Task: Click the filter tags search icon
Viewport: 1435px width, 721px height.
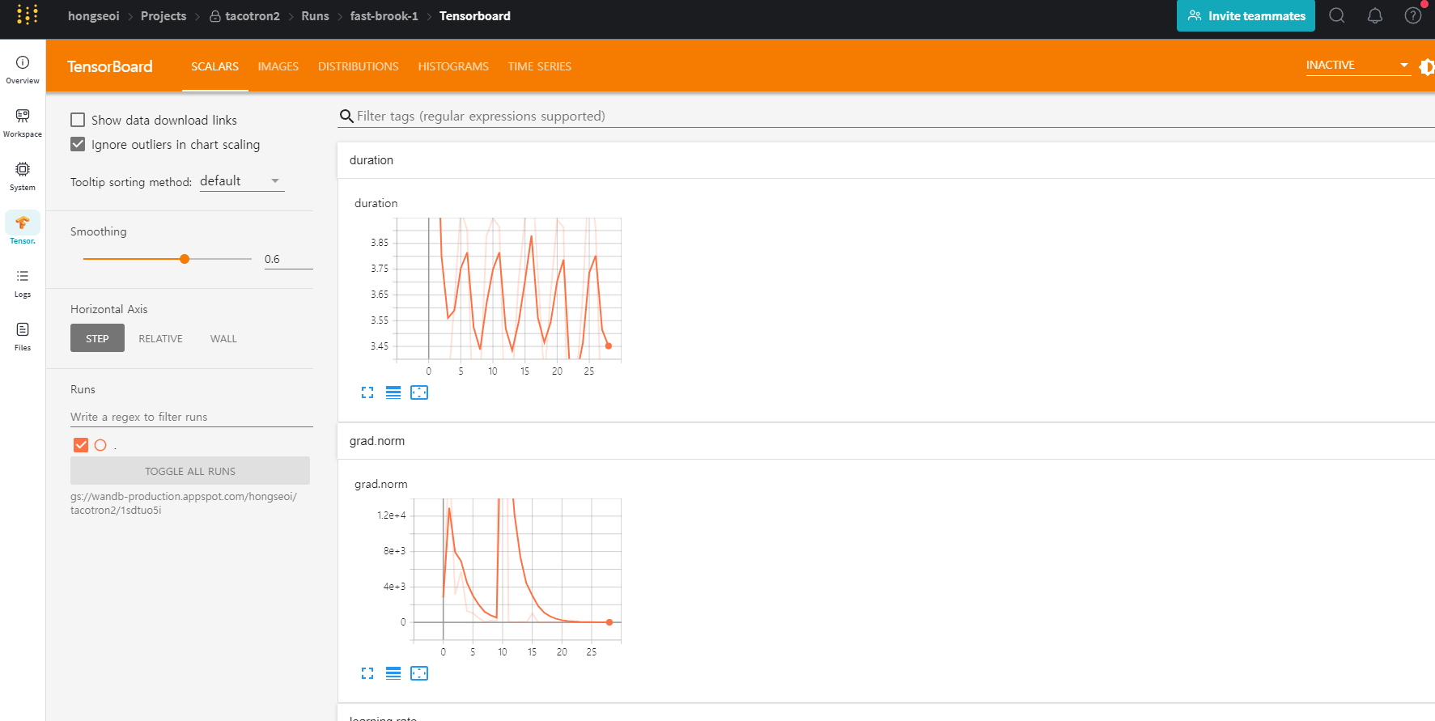Action: [346, 117]
